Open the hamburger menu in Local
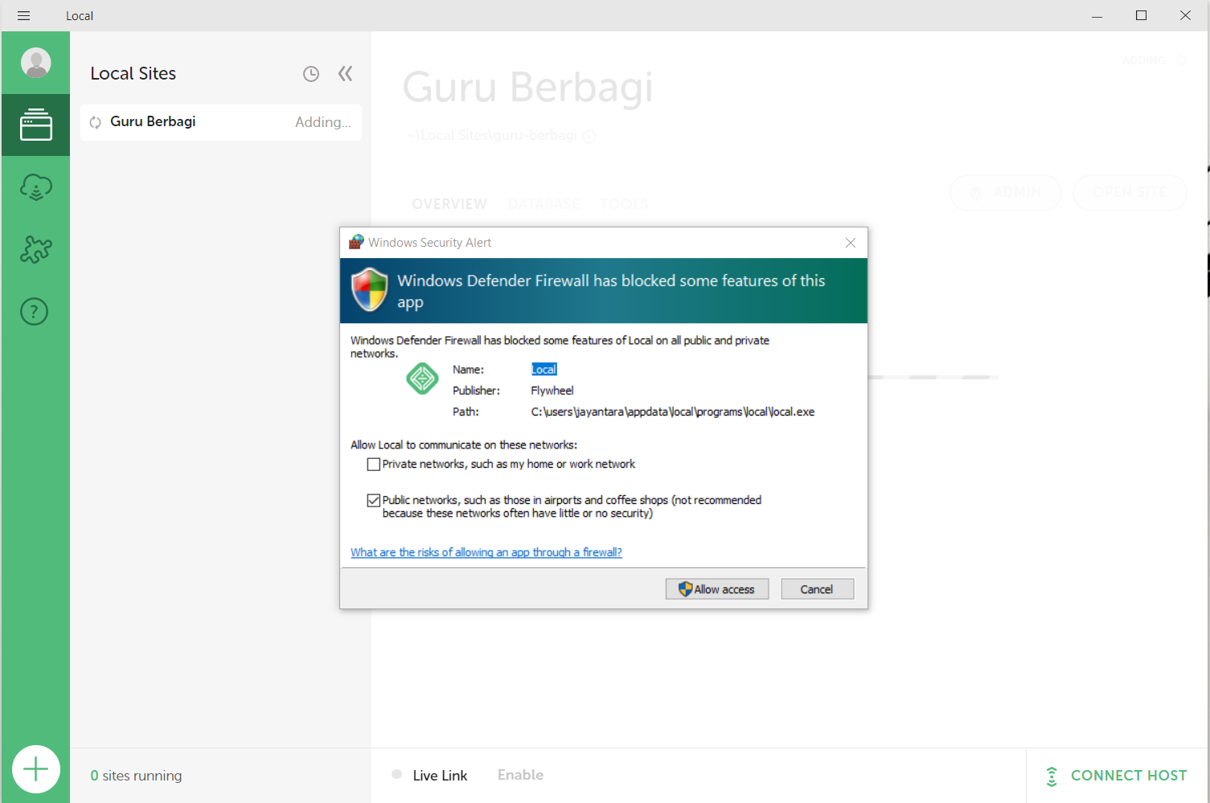This screenshot has width=1210, height=803. tap(23, 15)
